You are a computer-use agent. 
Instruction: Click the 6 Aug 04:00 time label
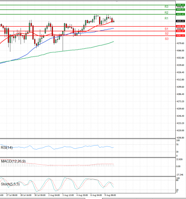click(96, 195)
